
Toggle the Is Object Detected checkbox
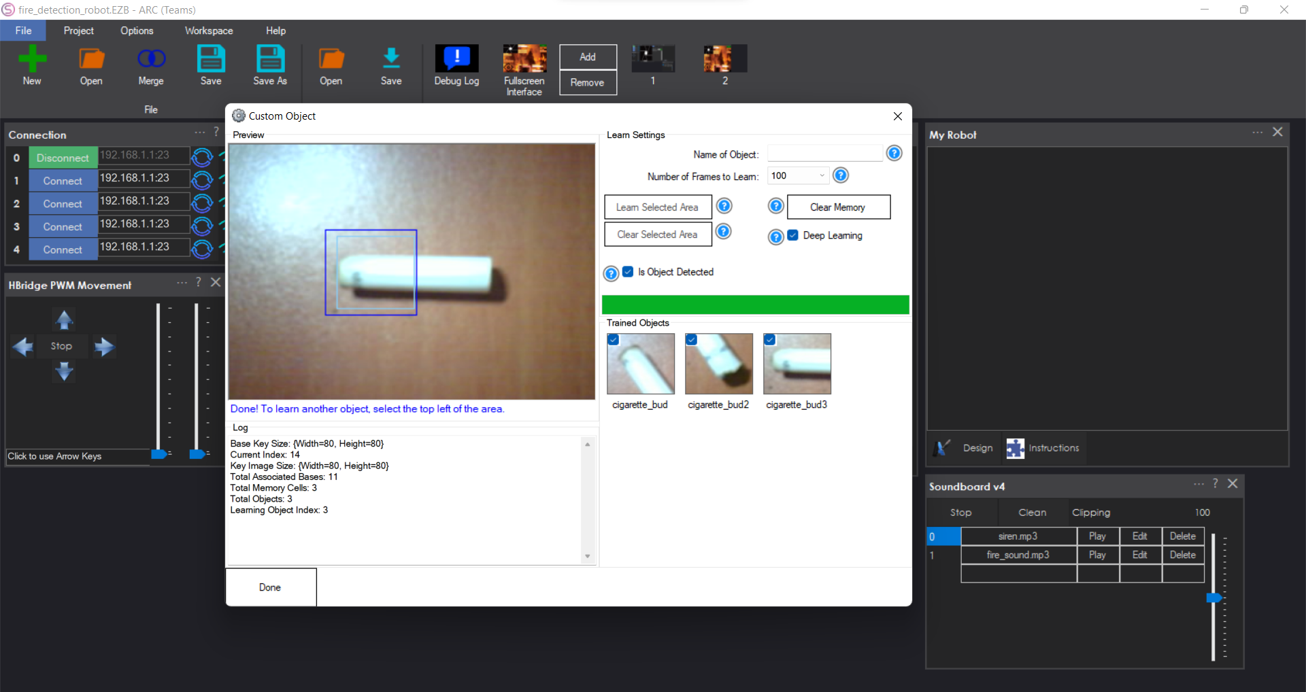[627, 272]
